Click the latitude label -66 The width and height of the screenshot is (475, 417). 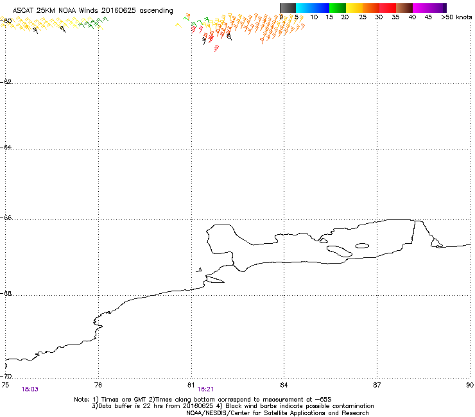(6, 218)
